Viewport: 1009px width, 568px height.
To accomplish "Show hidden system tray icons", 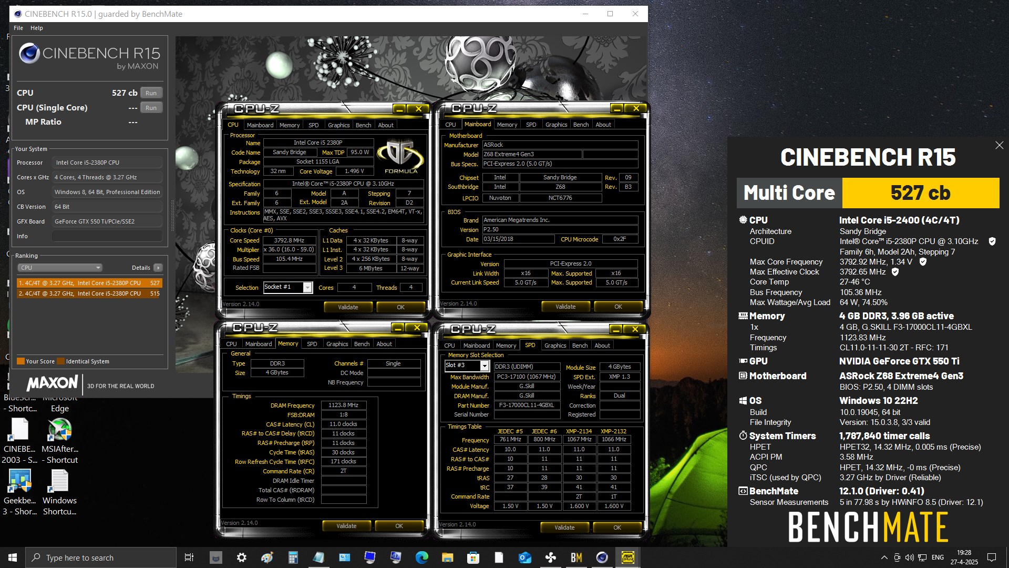I will click(884, 557).
